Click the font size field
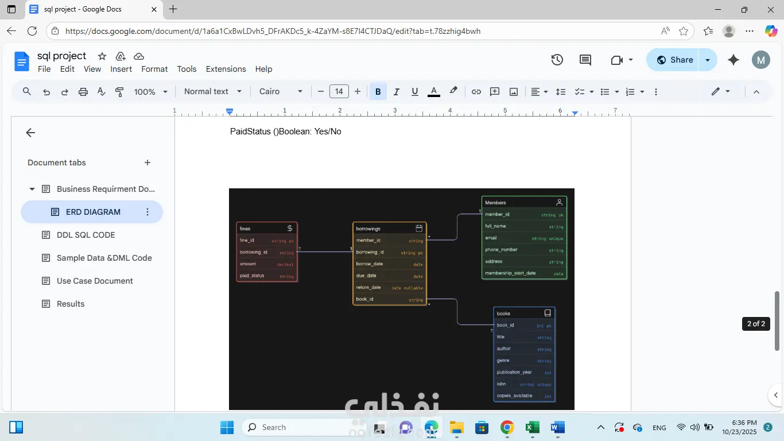784x441 pixels. pos(339,92)
